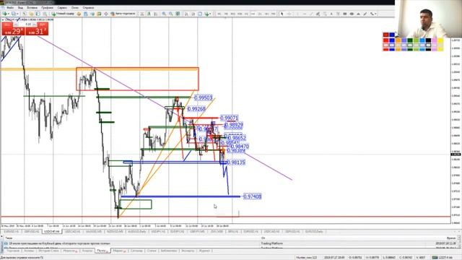
Task: Switch chart to line chart type
Action: [156, 14]
